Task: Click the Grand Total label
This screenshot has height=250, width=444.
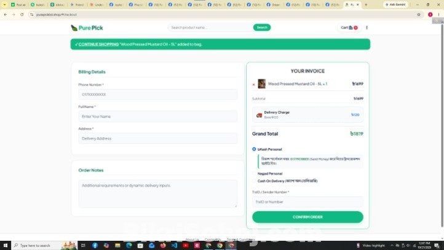Action: [x=265, y=134]
